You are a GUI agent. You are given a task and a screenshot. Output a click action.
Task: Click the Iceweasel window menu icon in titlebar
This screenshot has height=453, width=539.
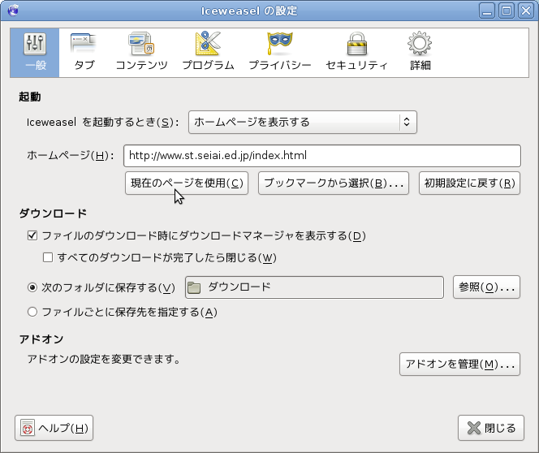(13, 11)
